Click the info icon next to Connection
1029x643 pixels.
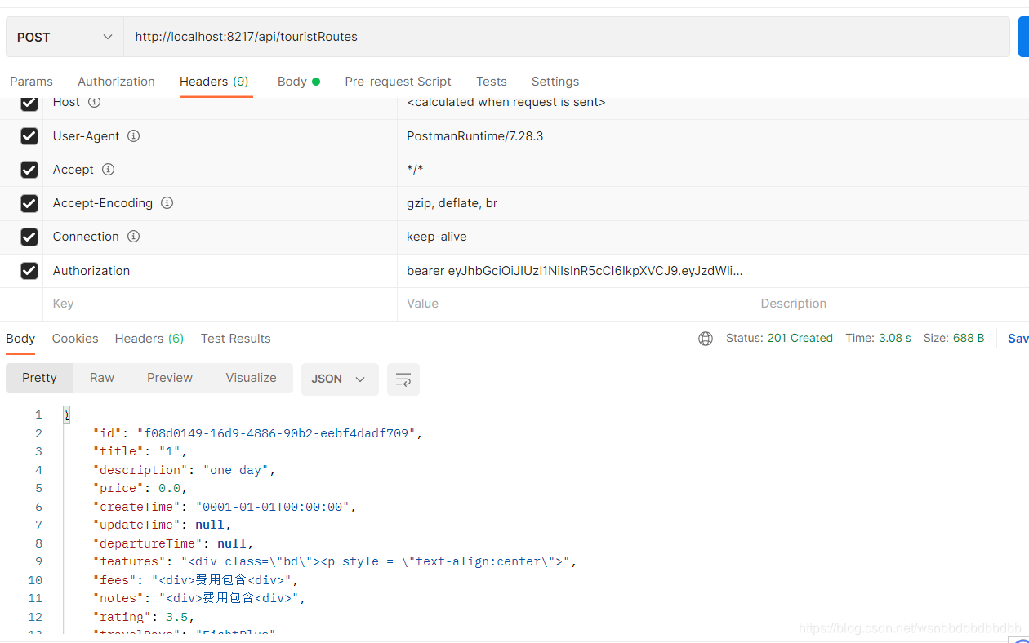[x=133, y=237]
